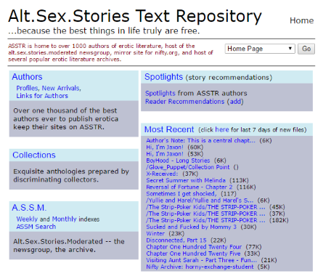
Task: Open the Authors section heading link
Action: pos(27,77)
